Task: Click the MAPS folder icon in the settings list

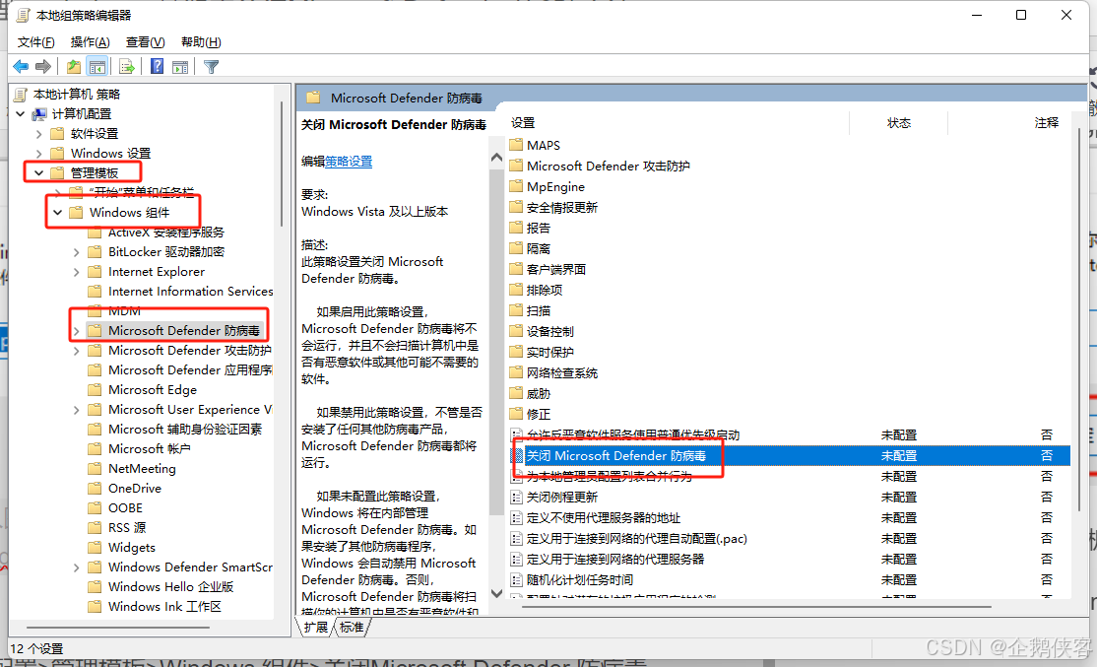Action: point(516,145)
